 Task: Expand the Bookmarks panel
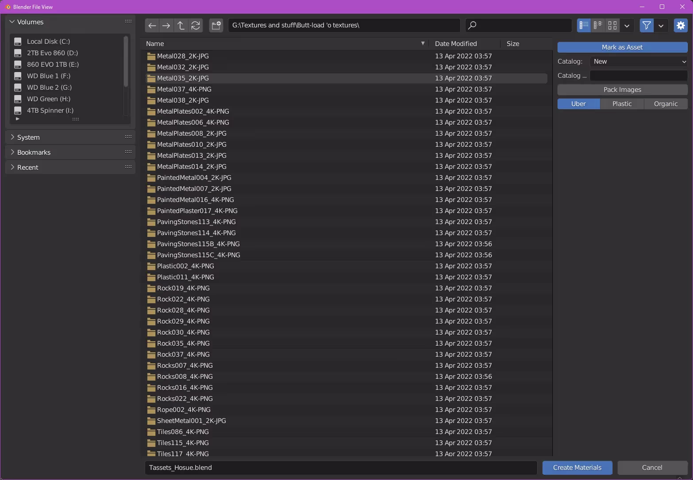(x=34, y=152)
